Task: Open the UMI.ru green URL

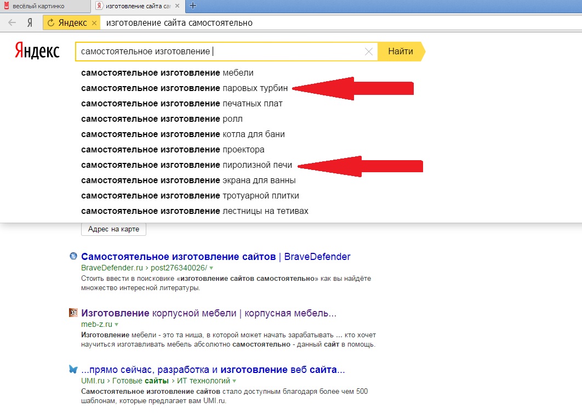Action: (x=93, y=381)
